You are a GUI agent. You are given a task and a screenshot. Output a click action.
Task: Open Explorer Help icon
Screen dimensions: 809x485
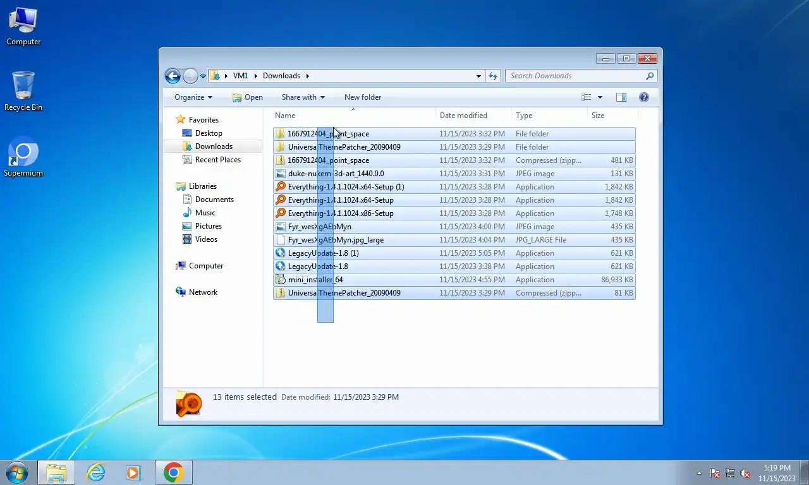[644, 97]
